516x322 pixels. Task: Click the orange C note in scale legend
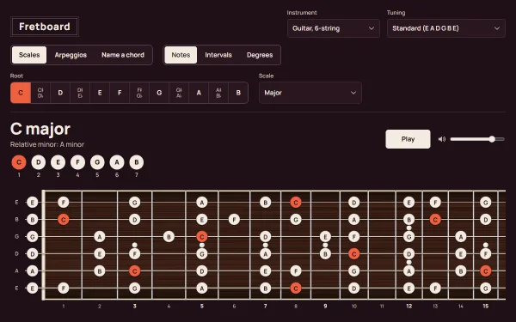click(x=19, y=162)
